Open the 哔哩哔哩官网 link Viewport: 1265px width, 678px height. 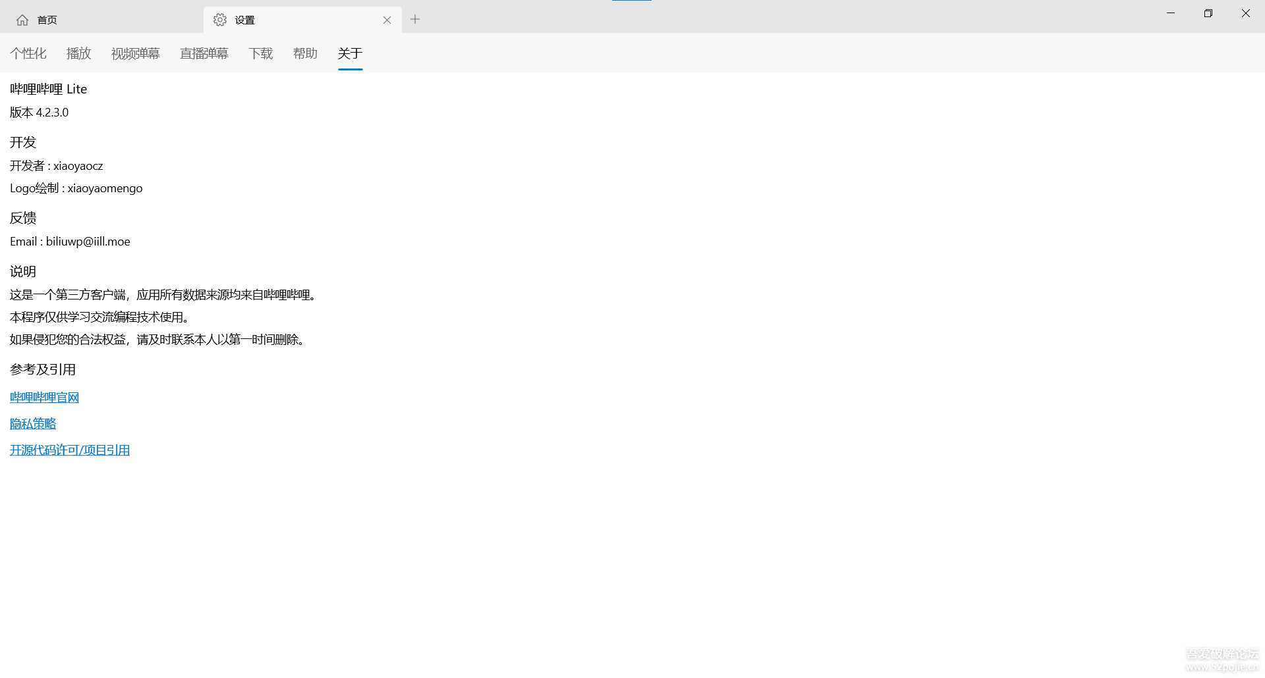(43, 396)
